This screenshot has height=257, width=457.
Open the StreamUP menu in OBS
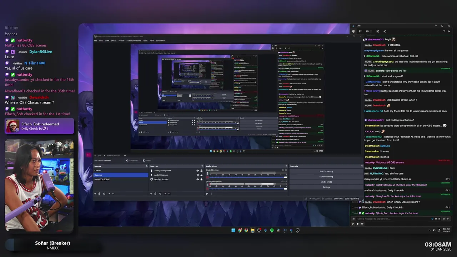click(160, 41)
